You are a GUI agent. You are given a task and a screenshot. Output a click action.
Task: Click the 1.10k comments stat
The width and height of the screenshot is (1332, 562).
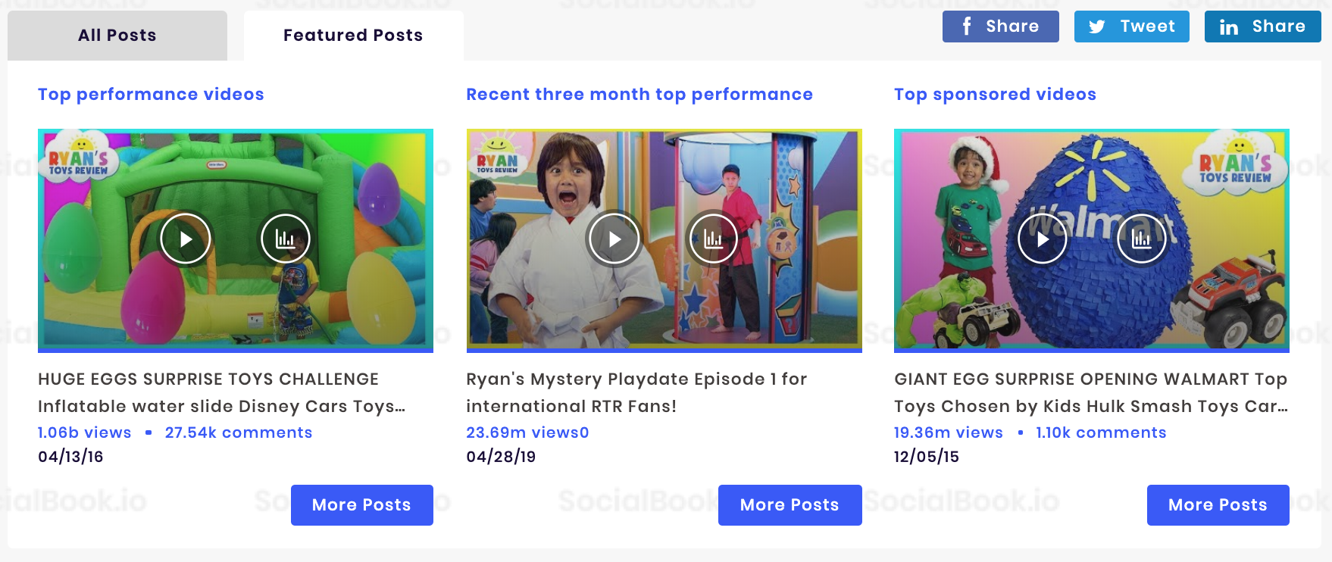tap(1101, 432)
